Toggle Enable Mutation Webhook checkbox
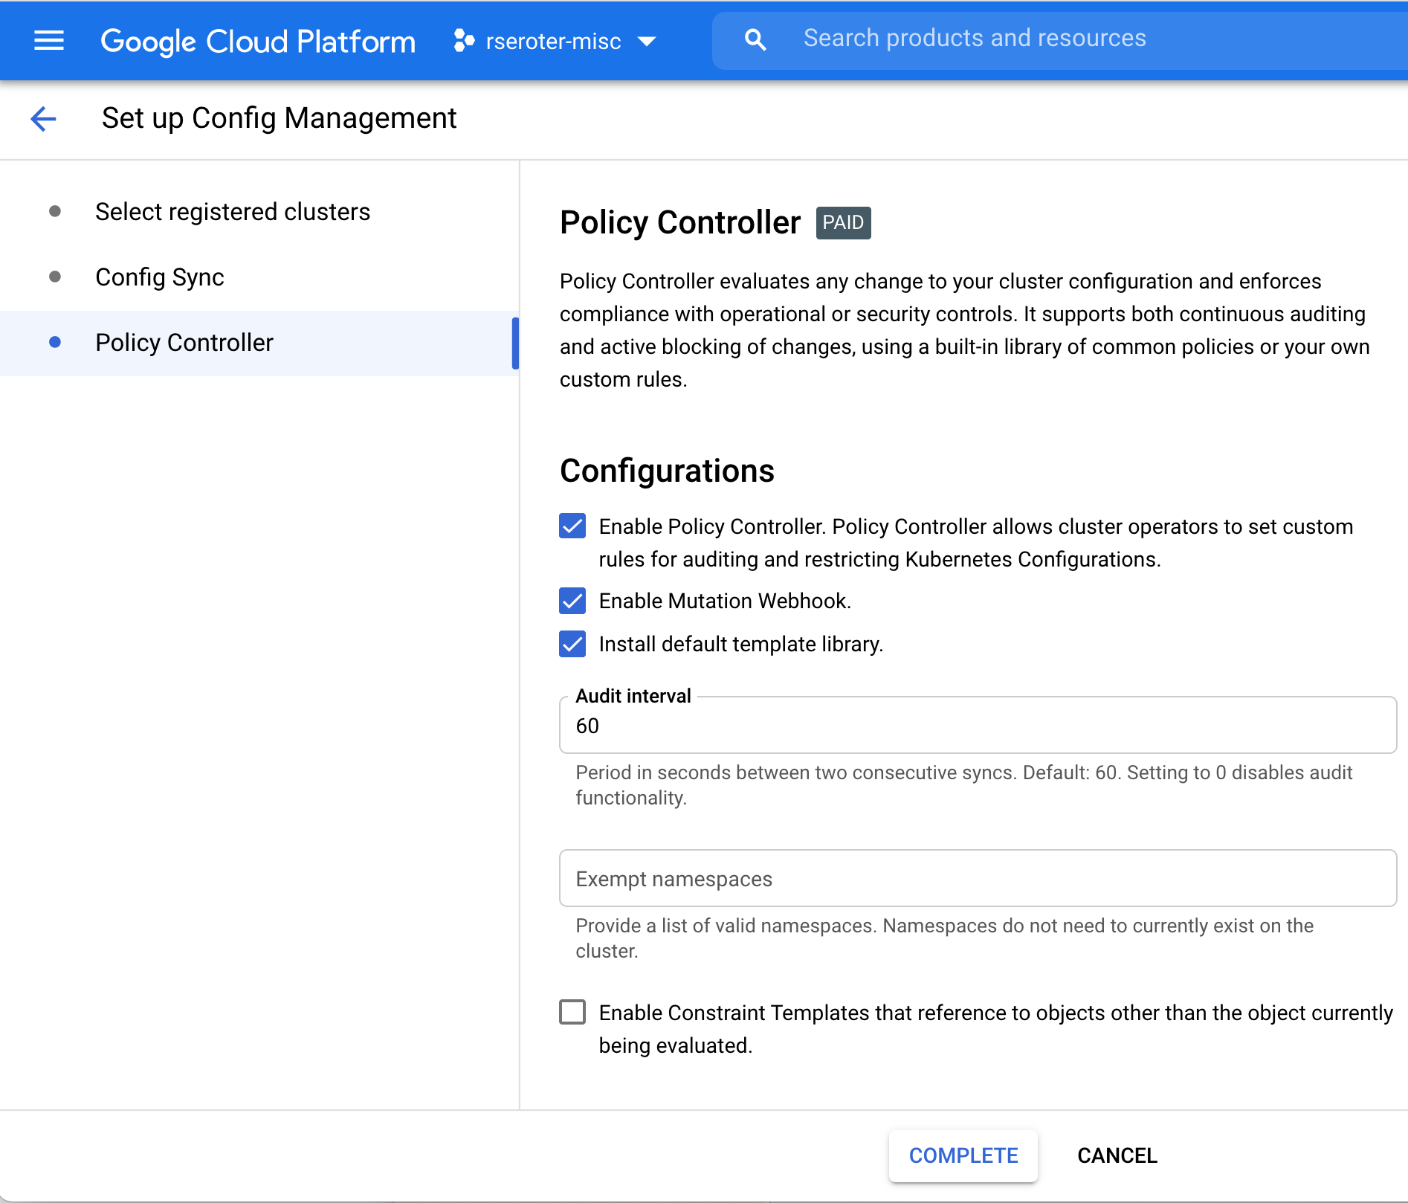 point(572,601)
